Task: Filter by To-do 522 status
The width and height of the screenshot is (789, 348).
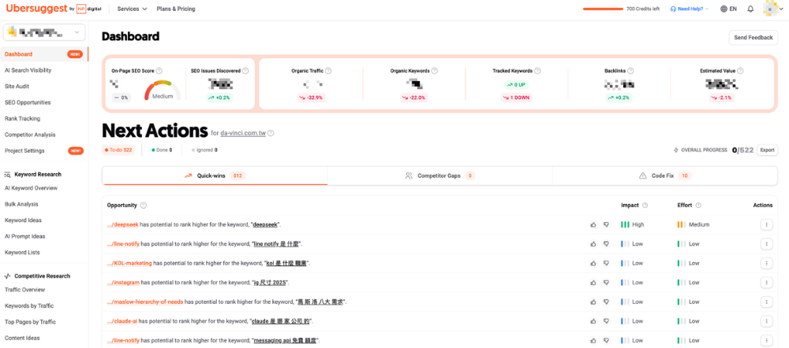Action: tap(118, 150)
